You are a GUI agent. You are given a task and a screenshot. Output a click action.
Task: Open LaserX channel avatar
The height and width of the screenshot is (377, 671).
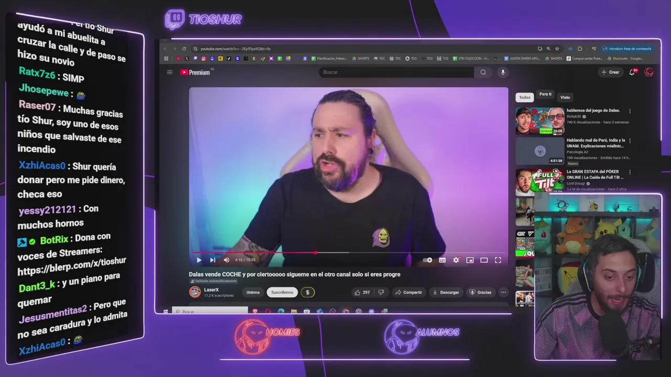195,292
